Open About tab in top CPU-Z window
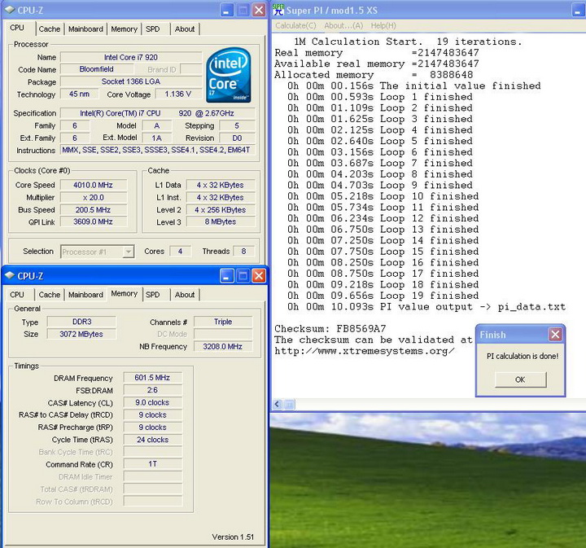586x548 pixels. (x=185, y=29)
